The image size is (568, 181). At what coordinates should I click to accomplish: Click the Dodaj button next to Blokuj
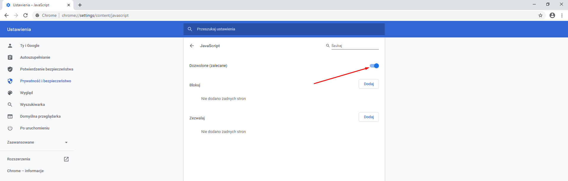click(x=369, y=84)
